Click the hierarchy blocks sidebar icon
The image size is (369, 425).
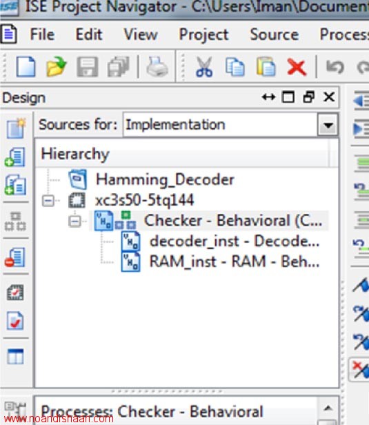[15, 221]
